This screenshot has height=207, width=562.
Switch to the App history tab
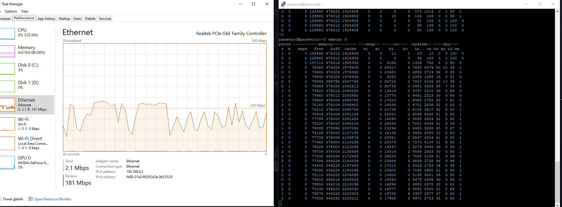coord(46,19)
